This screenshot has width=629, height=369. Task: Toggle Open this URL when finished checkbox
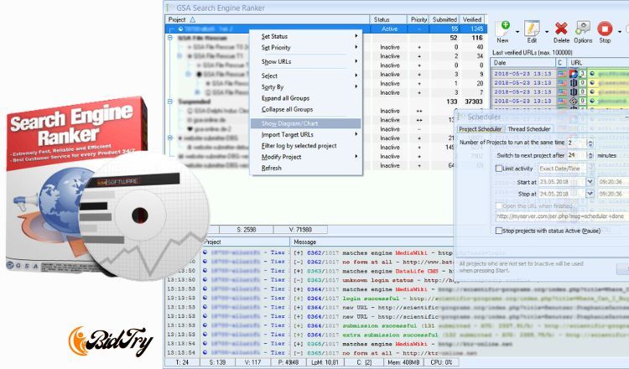[499, 206]
